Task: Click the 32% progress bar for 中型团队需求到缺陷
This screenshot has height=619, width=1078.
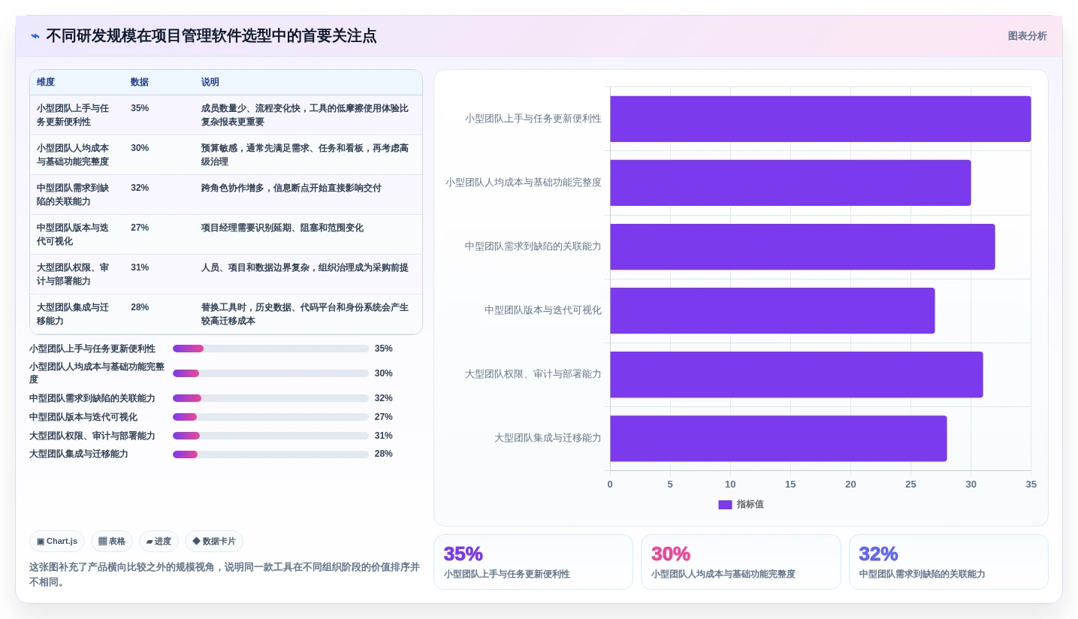Action: (270, 398)
